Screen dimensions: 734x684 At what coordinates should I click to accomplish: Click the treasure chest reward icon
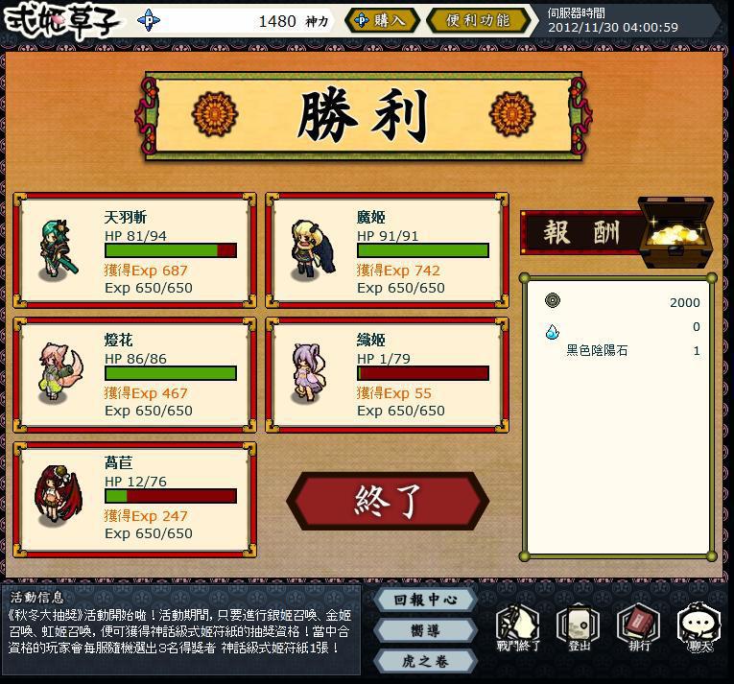(676, 231)
